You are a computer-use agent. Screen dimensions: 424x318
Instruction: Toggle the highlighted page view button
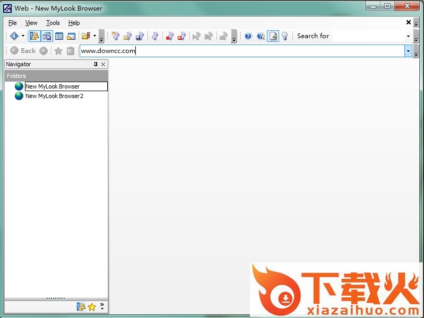click(273, 36)
